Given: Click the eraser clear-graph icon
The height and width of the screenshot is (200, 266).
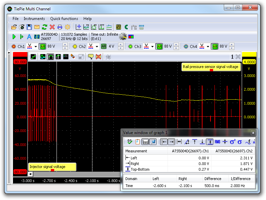Looking at the screenshot, I should (73, 57).
